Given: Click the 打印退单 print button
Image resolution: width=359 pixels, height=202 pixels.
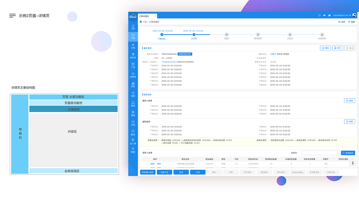Looking at the screenshot, I should click(248, 172).
